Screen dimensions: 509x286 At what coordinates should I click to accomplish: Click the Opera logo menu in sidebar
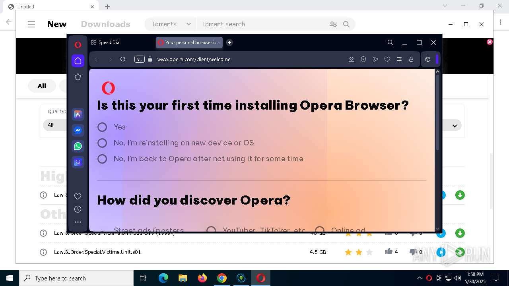[x=78, y=45]
